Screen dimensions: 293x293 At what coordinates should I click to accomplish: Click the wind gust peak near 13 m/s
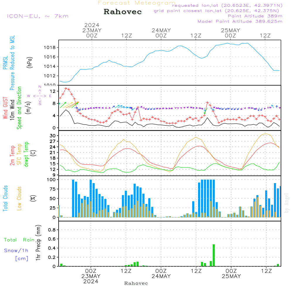pyautogui.click(x=66, y=88)
